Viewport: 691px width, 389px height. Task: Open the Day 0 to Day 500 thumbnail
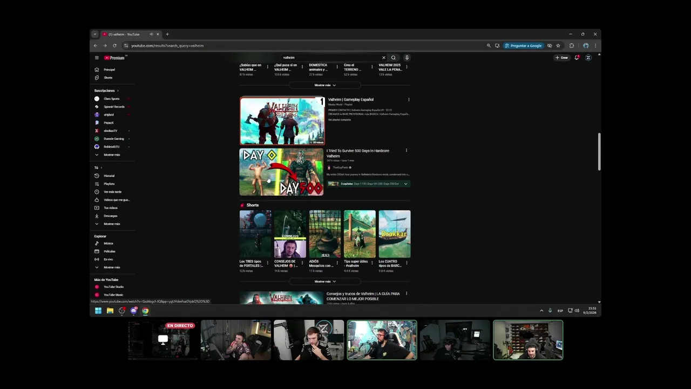281,172
